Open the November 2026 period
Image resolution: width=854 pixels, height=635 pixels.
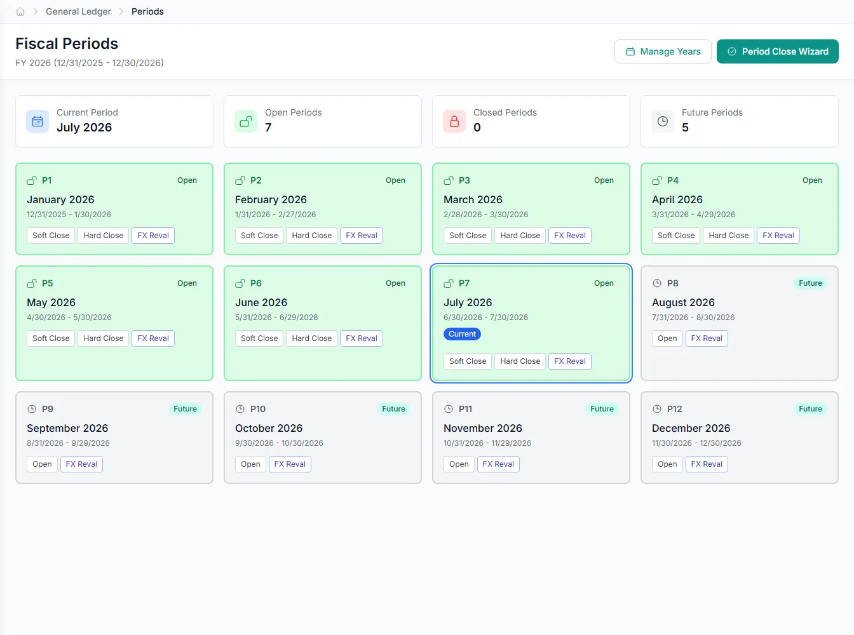[459, 464]
